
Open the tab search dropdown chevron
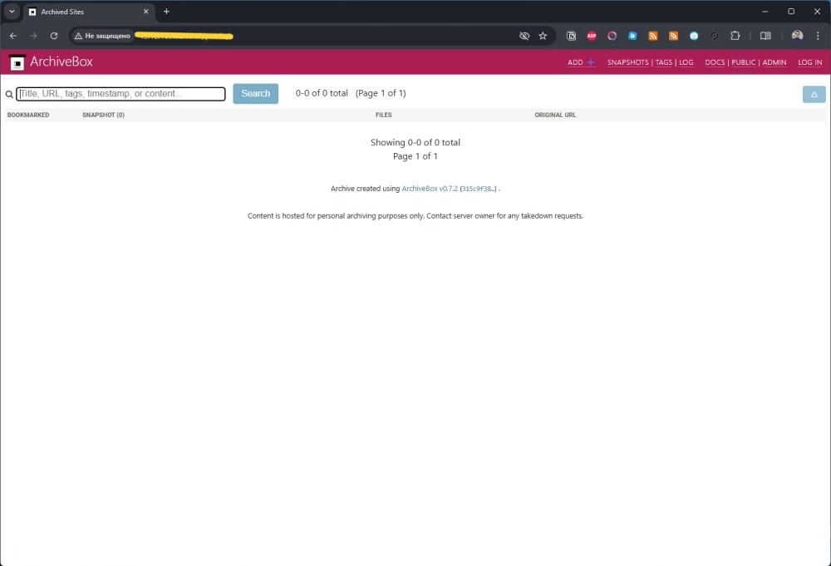tap(12, 11)
